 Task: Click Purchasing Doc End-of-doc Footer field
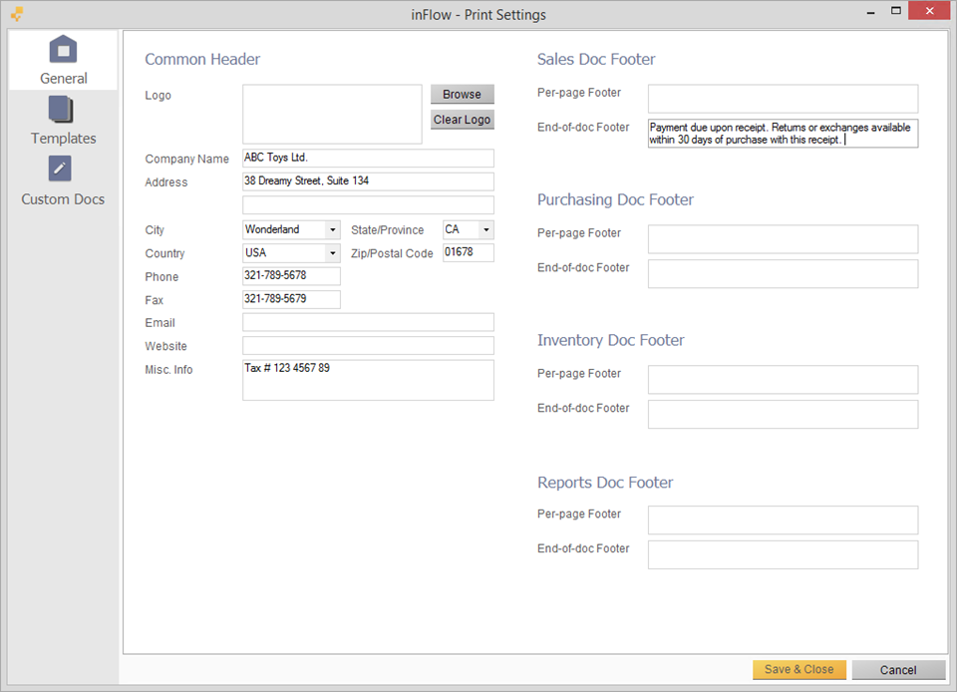pyautogui.click(x=783, y=274)
